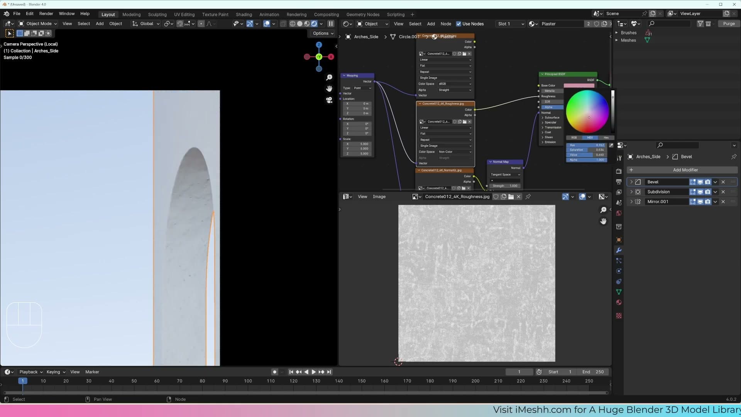Toggle camera view in the 3D viewport
The image size is (741, 417).
(x=329, y=100)
